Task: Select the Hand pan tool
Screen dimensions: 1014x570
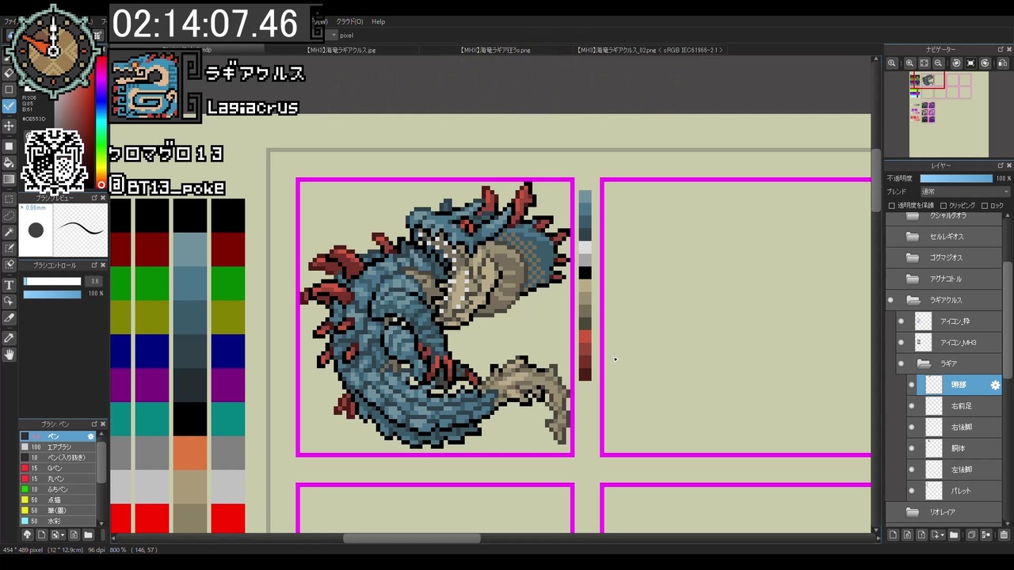Action: (10, 355)
